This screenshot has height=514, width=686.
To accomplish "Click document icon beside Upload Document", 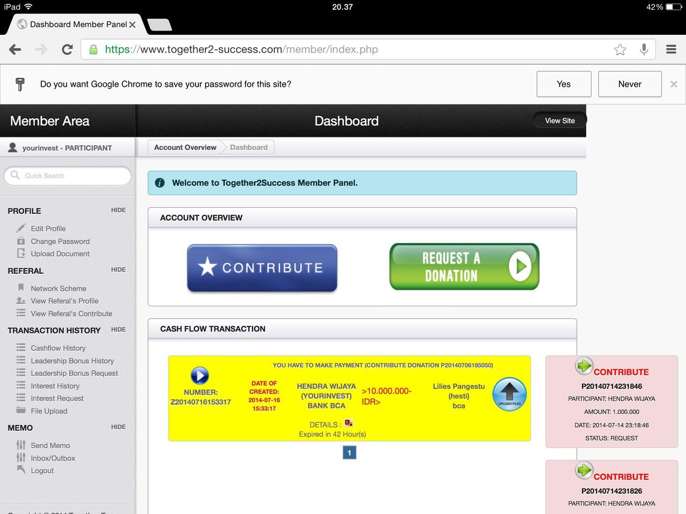I will (21, 253).
